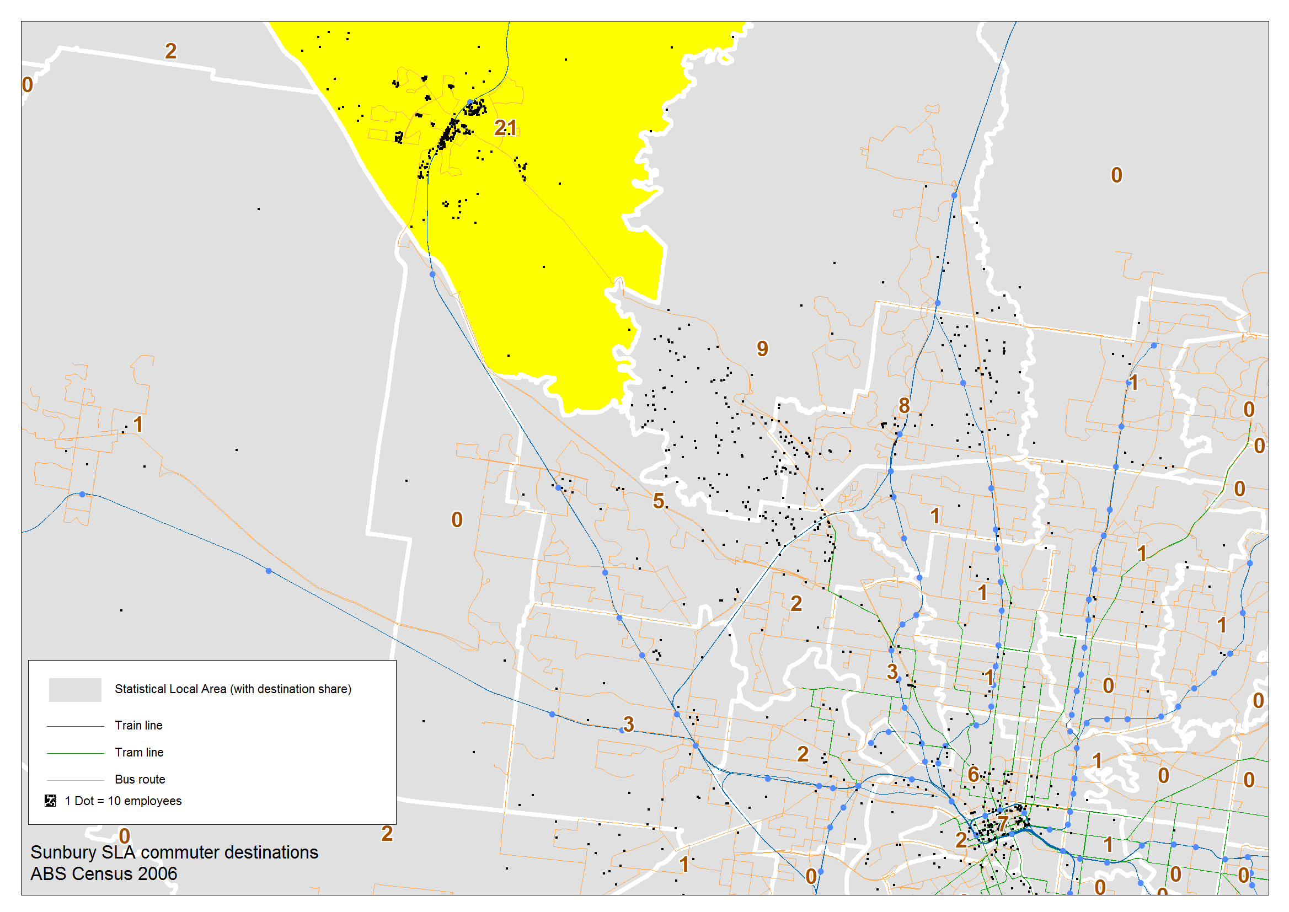Click the '7' label at city center
The height and width of the screenshot is (912, 1289).
pyautogui.click(x=1003, y=824)
